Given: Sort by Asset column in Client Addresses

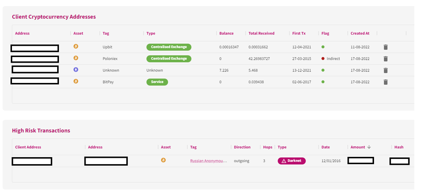Looking at the screenshot, I should click(78, 33).
